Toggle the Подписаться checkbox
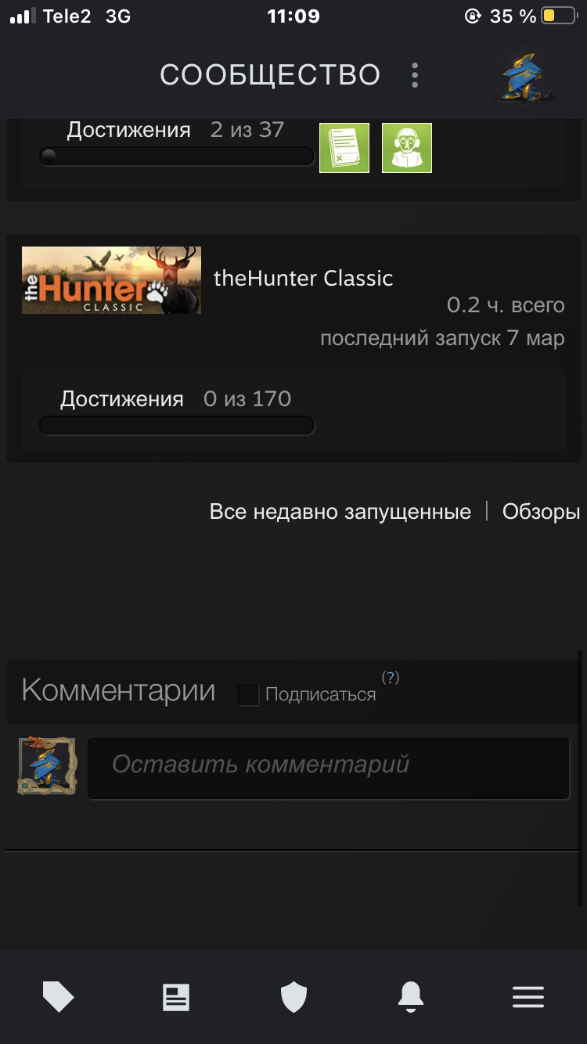Screen dimensions: 587x1044 pos(249,695)
